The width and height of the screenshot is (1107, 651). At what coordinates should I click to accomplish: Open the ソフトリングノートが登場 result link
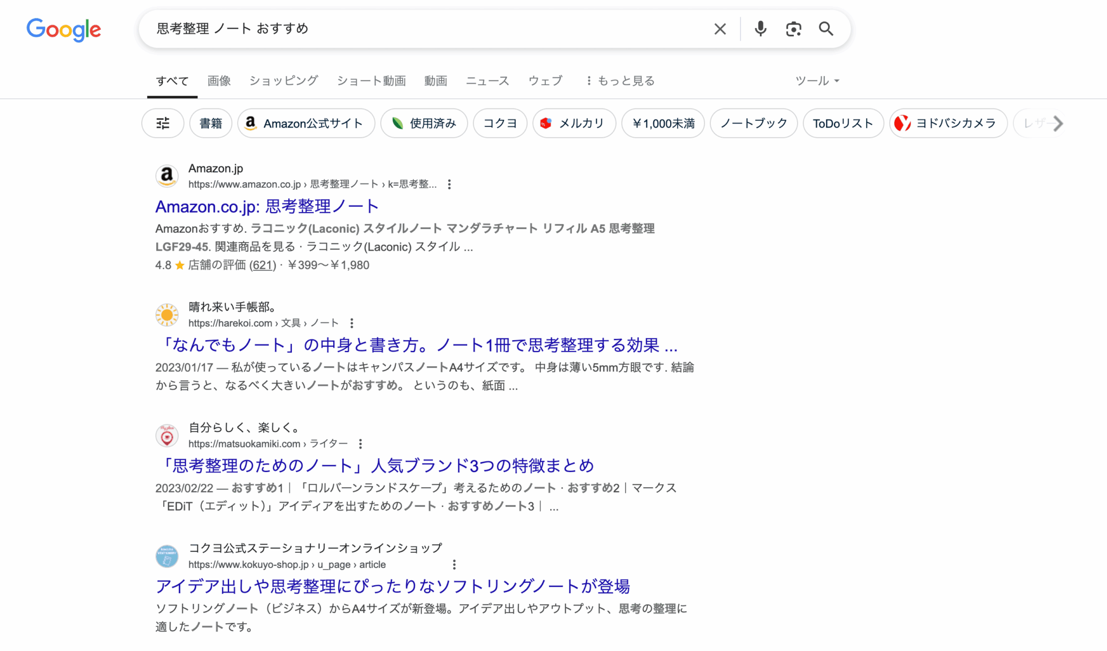[x=392, y=586]
